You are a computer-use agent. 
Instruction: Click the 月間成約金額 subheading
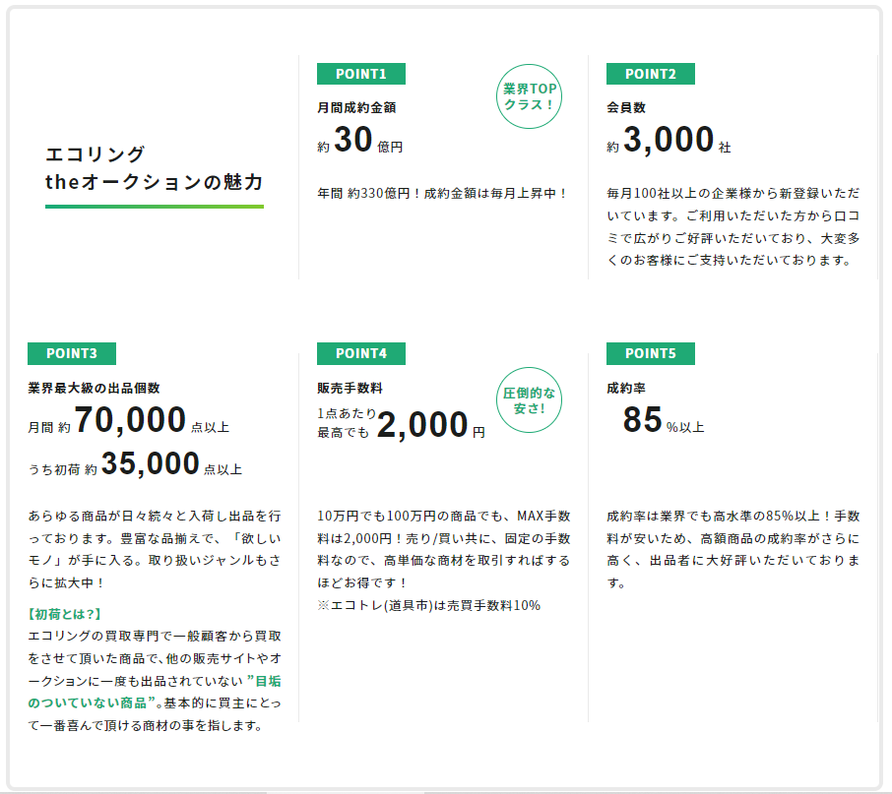pos(356,107)
